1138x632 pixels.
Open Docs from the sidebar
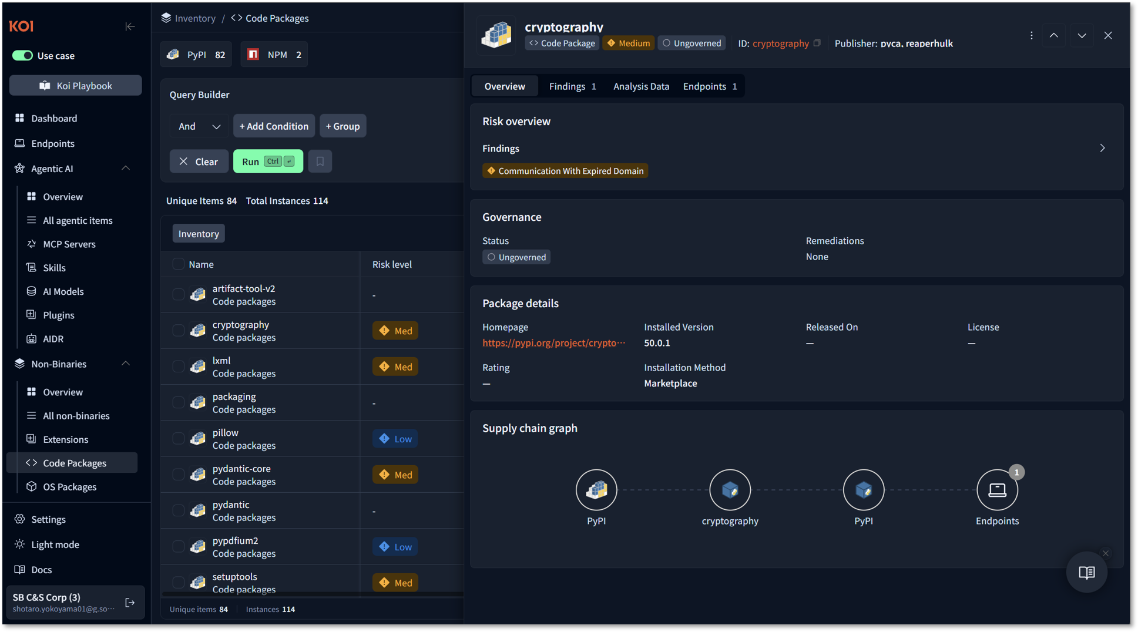pyautogui.click(x=41, y=570)
